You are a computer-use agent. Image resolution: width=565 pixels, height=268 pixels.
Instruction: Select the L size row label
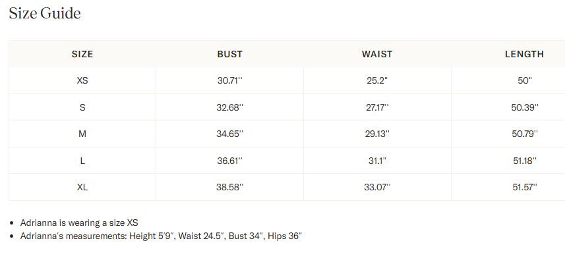point(82,161)
